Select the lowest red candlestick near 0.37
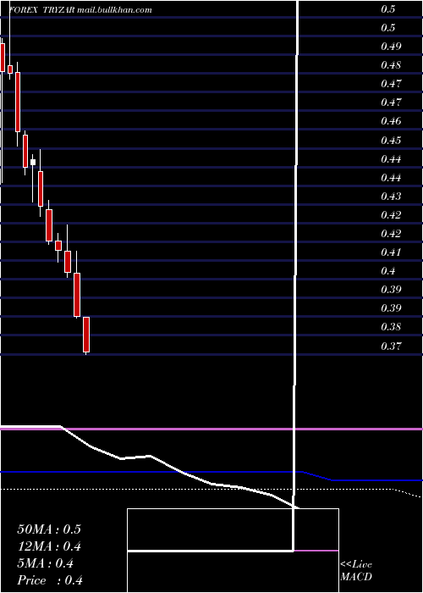The height and width of the screenshot is (593, 423). [86, 335]
